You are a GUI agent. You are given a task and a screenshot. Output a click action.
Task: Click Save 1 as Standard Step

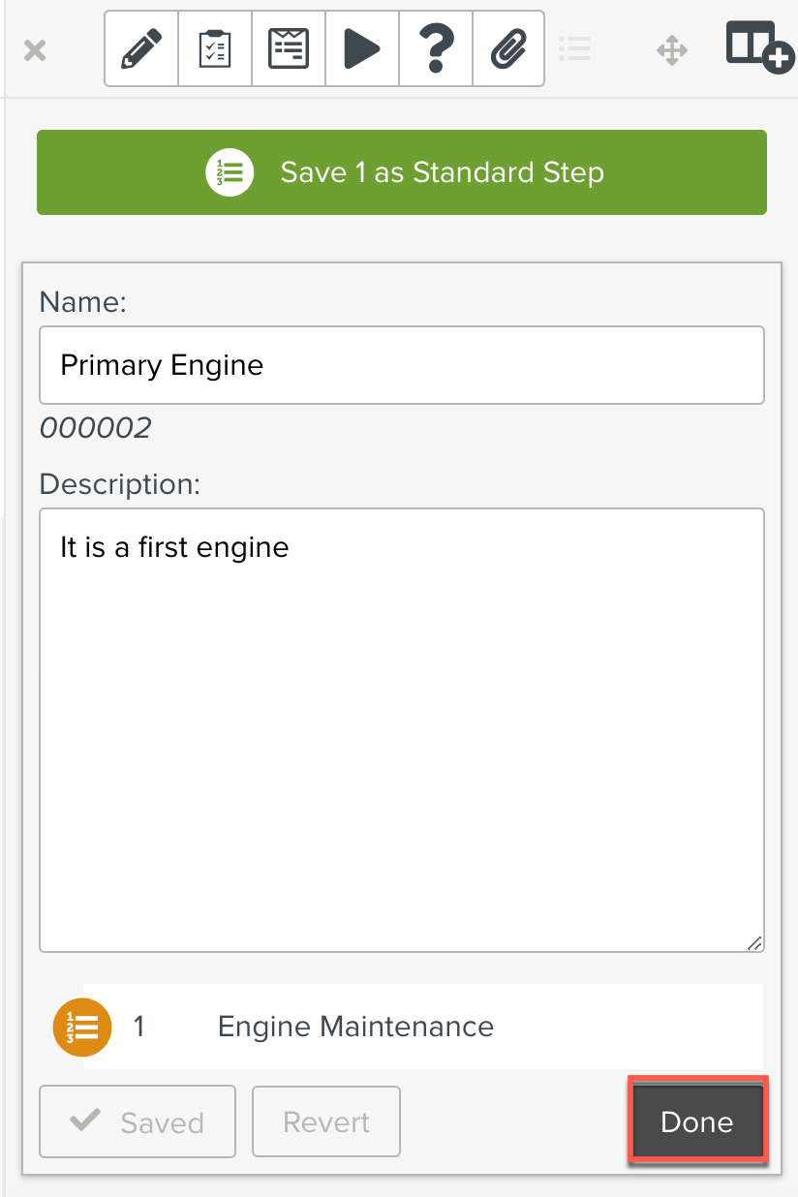[x=442, y=172]
